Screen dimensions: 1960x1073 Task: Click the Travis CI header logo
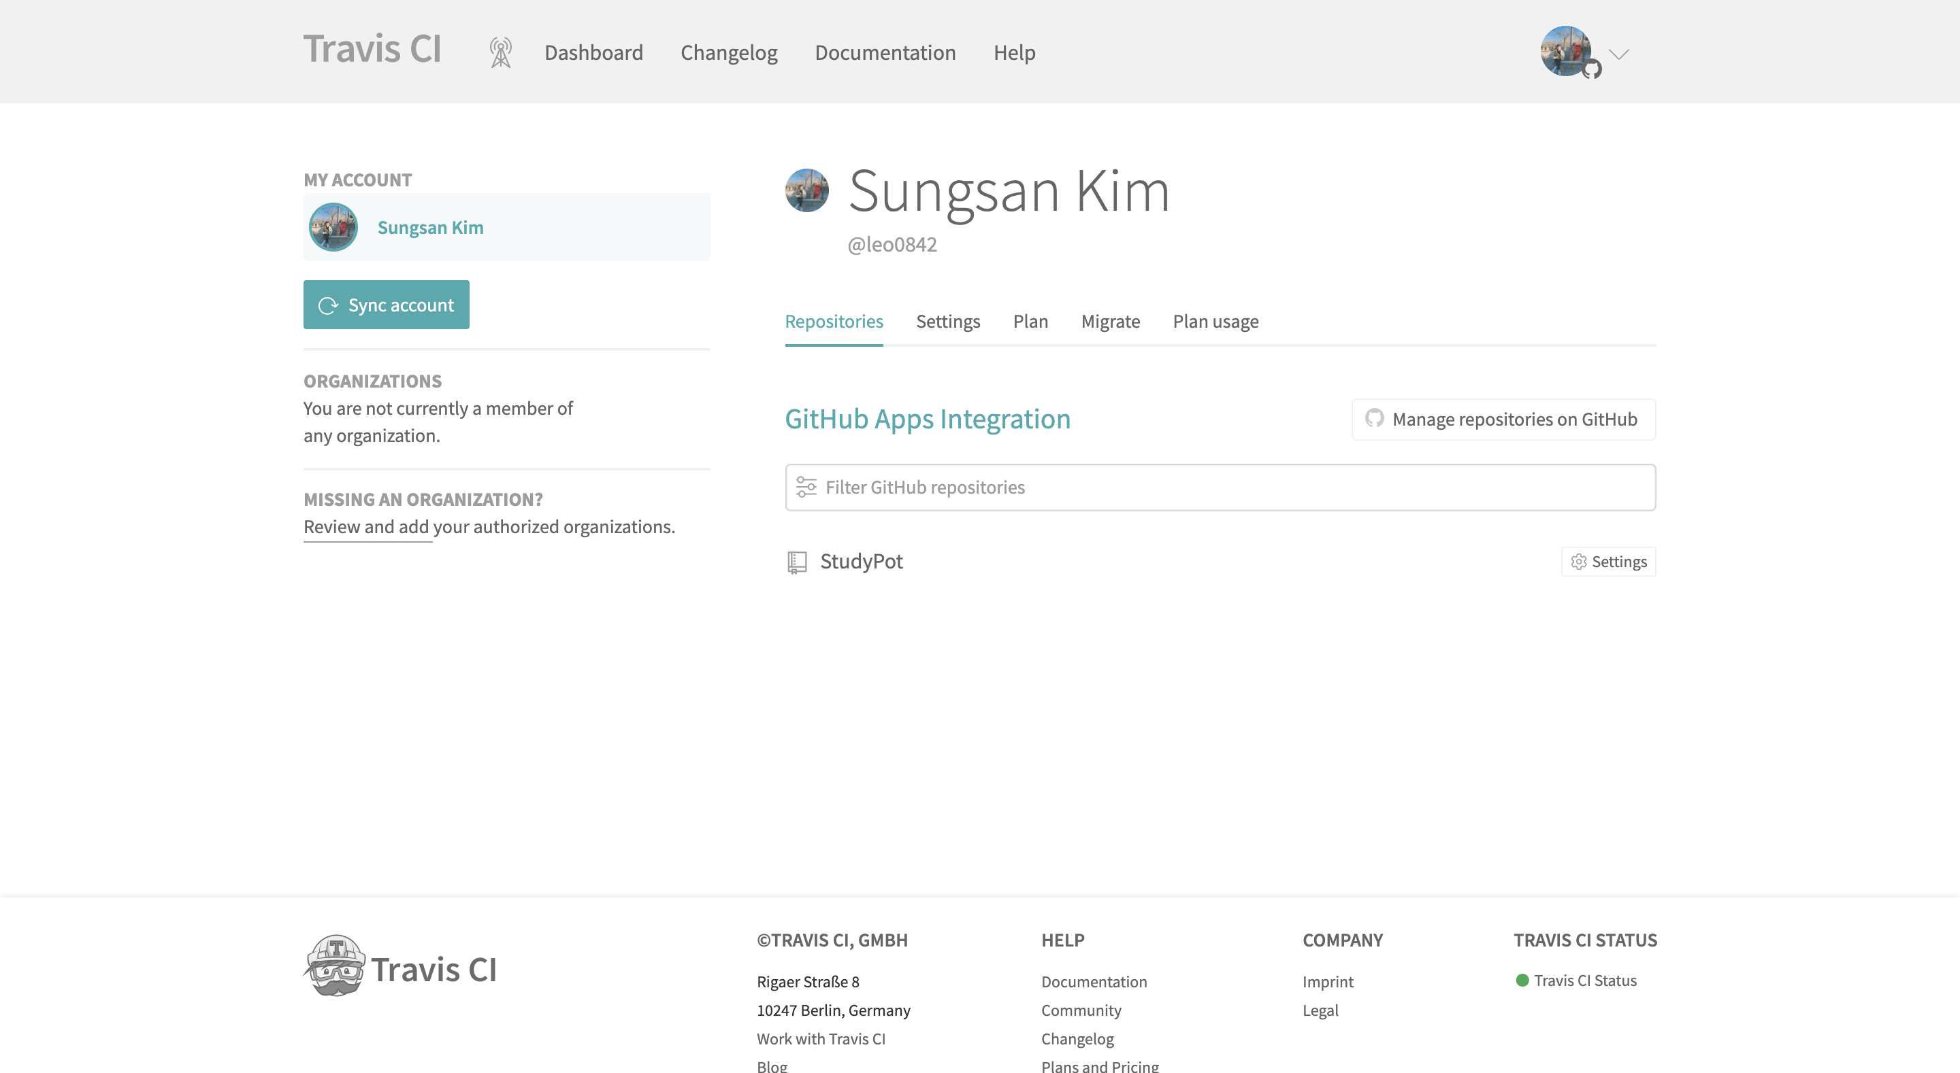pyautogui.click(x=372, y=50)
